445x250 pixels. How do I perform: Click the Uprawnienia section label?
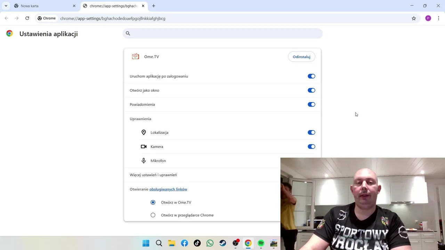[140, 119]
